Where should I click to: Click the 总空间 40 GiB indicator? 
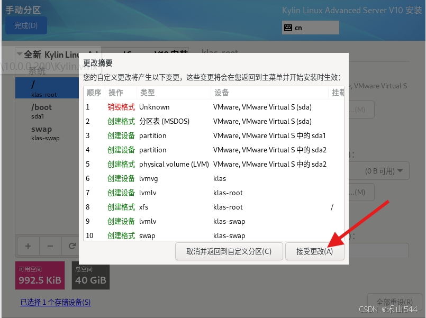pyautogui.click(x=90, y=275)
